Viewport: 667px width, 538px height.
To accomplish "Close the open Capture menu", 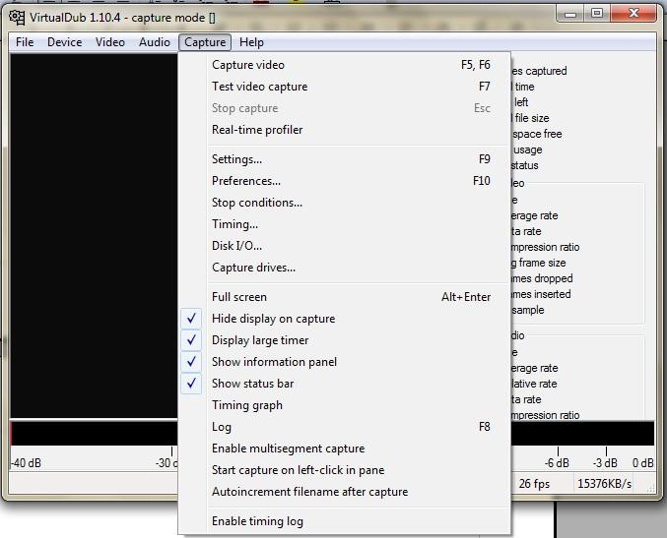I will coord(205,42).
